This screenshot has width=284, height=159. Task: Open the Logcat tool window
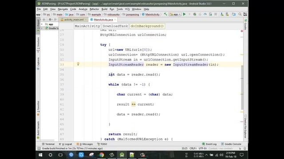click(x=66, y=144)
